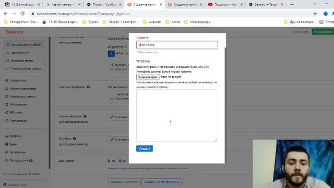Open 'Подтверждение номера' in the sidebar
The image size is (334, 188).
[23, 68]
